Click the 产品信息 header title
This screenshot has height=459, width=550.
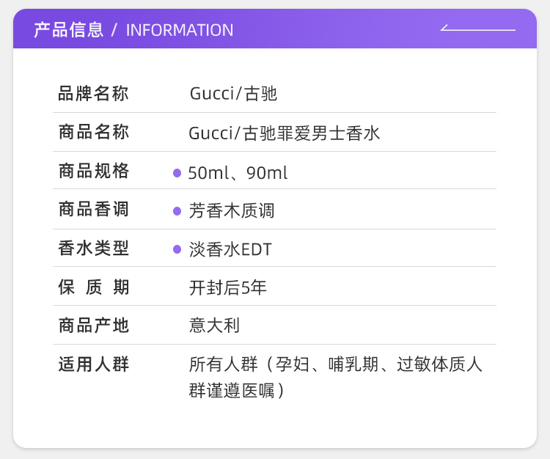(x=68, y=30)
